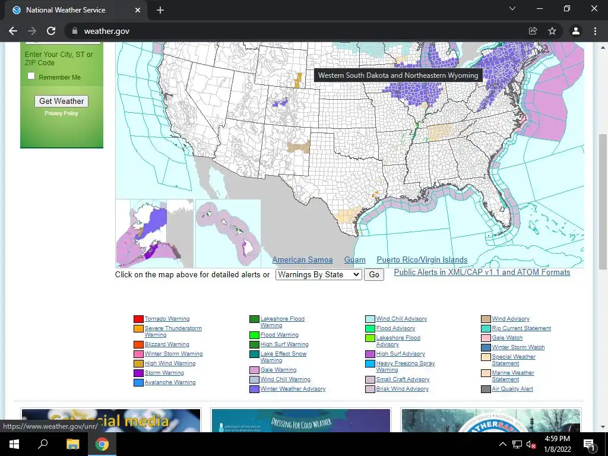Click the red Tornado Warning swatch

coord(138,319)
